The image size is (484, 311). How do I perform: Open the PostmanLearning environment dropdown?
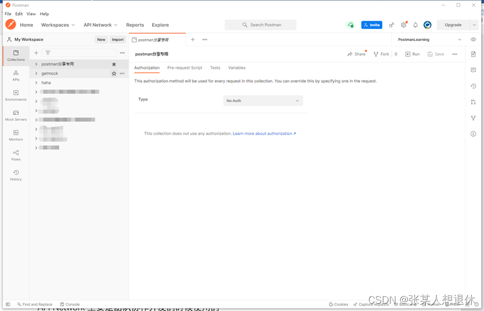coord(429,40)
